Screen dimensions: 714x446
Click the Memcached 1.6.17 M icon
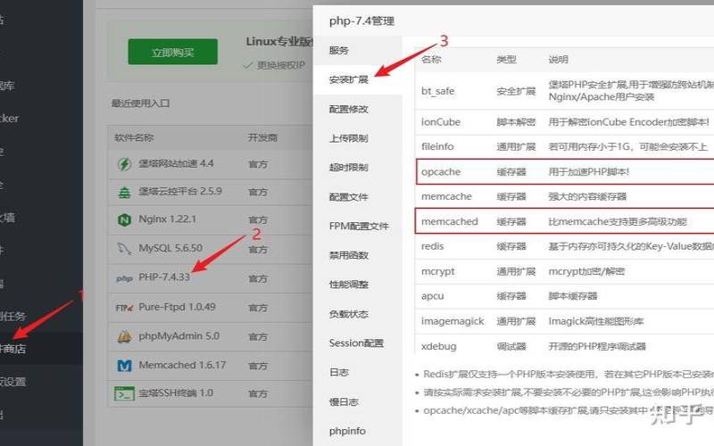point(124,366)
